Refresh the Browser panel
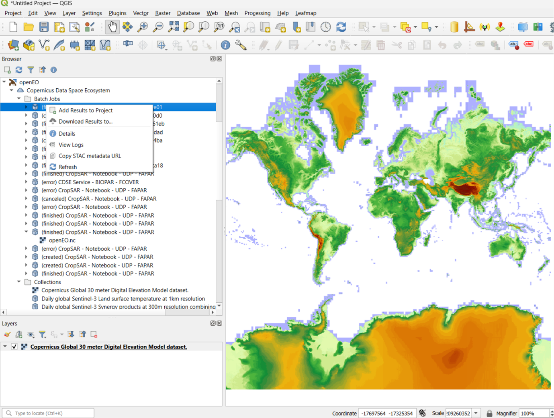Image resolution: width=554 pixels, height=418 pixels. 18,69
